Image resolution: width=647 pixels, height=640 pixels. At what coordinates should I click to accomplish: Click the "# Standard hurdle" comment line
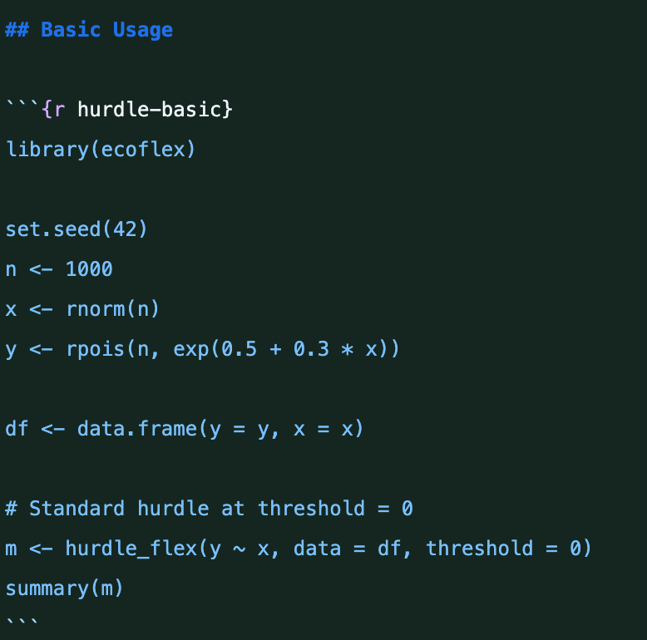coord(210,509)
